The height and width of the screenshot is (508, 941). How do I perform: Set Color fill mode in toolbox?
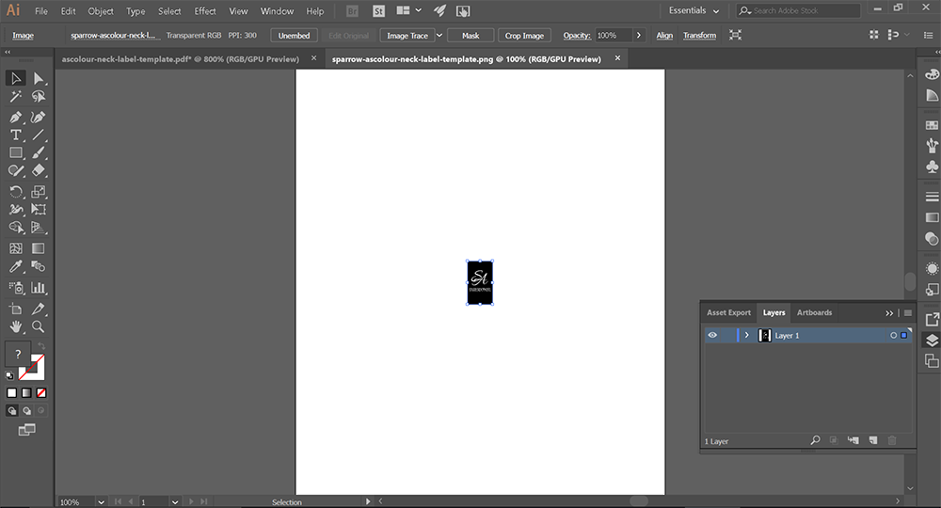pos(12,393)
